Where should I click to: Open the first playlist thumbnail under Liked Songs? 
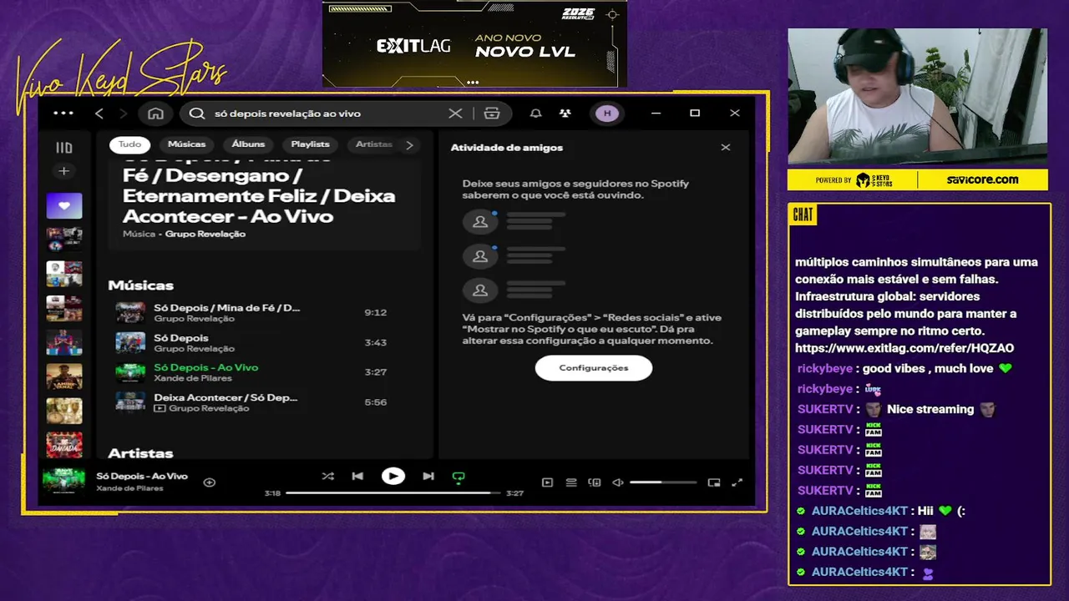pos(64,239)
